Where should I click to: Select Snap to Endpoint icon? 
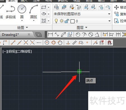coord(13,43)
